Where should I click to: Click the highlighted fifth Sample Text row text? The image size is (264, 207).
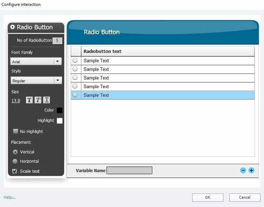click(96, 95)
